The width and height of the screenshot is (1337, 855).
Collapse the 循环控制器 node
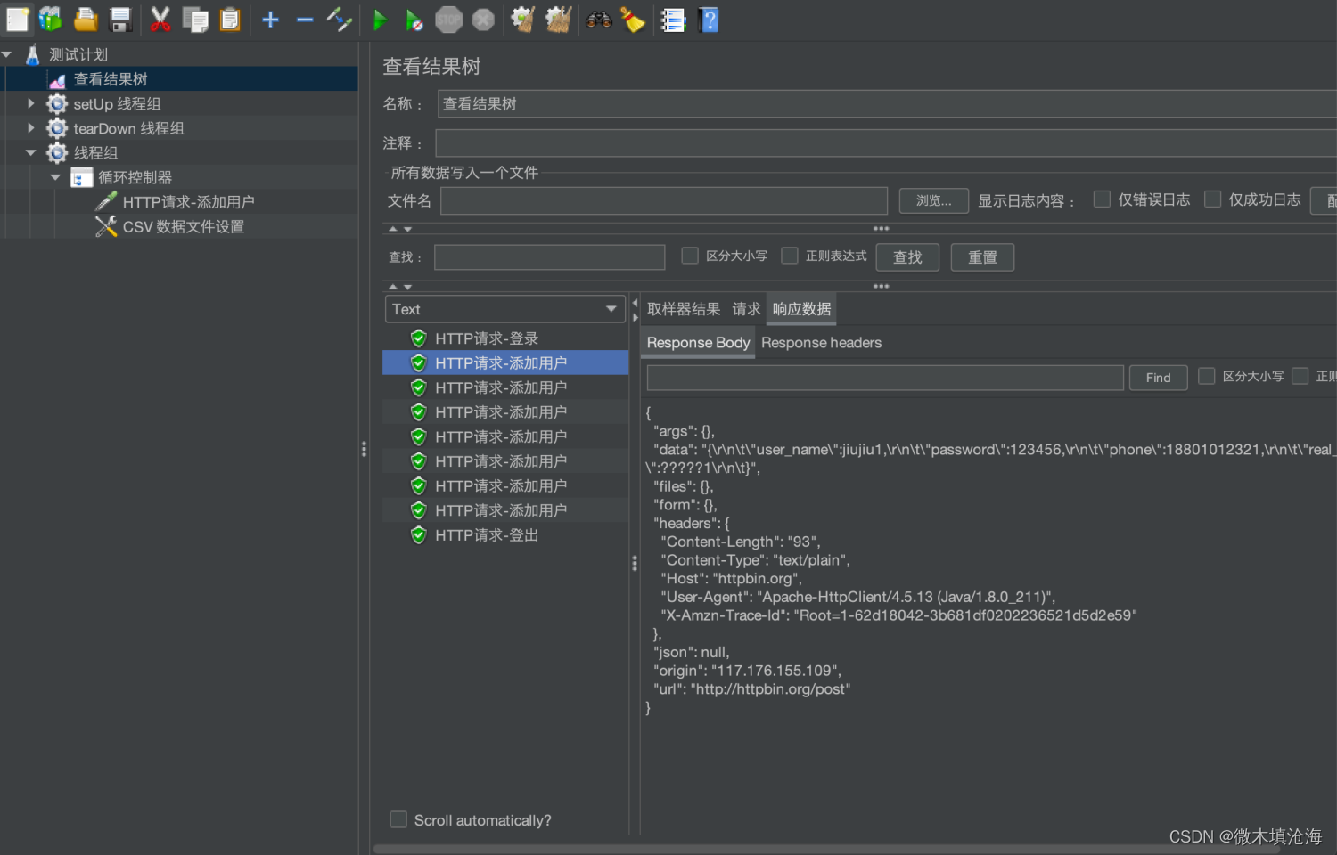pyautogui.click(x=55, y=177)
